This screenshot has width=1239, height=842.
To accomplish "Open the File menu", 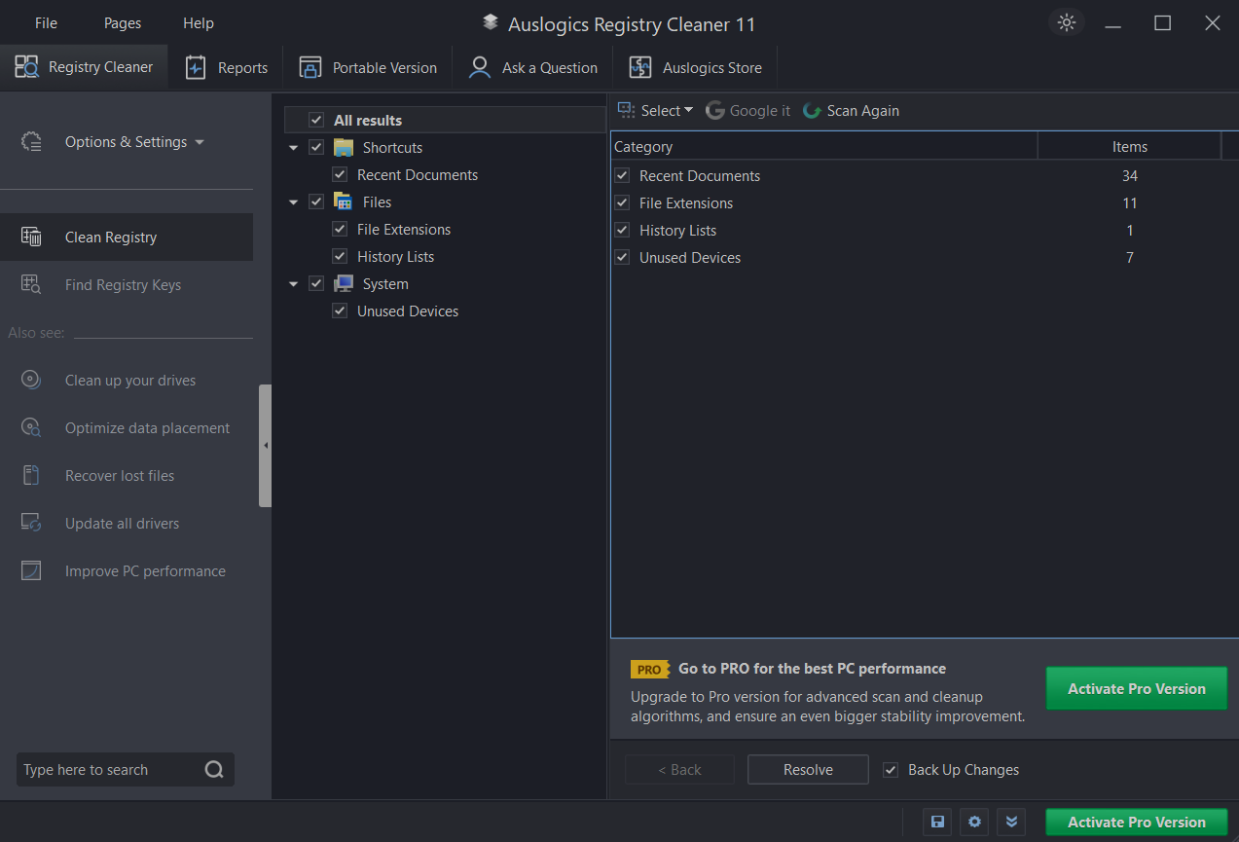I will (x=46, y=23).
